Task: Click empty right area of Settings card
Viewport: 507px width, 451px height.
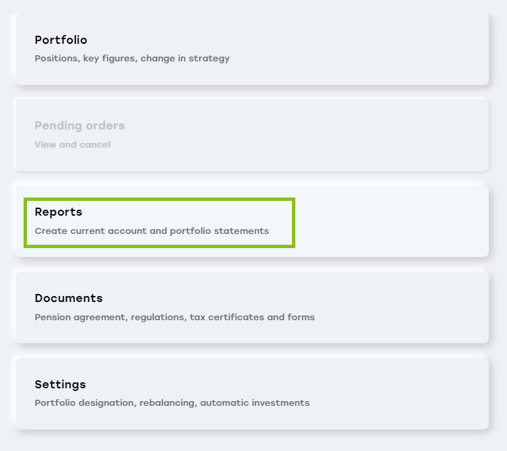Action: 418,394
